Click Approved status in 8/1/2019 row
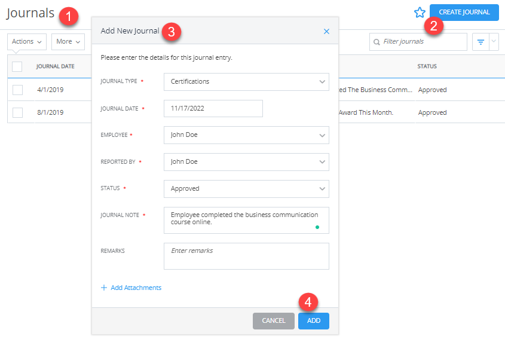This screenshot has height=342, width=505. click(x=432, y=112)
